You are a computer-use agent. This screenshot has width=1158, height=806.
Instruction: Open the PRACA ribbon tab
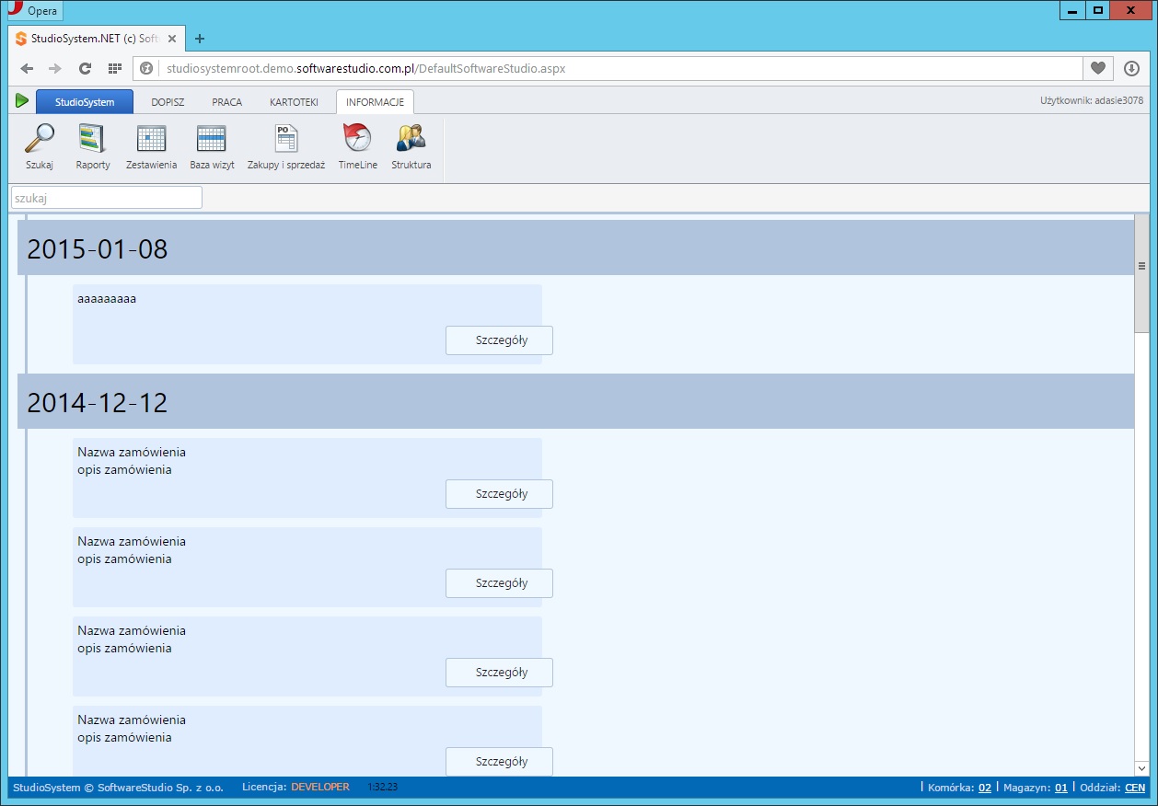[x=226, y=102]
